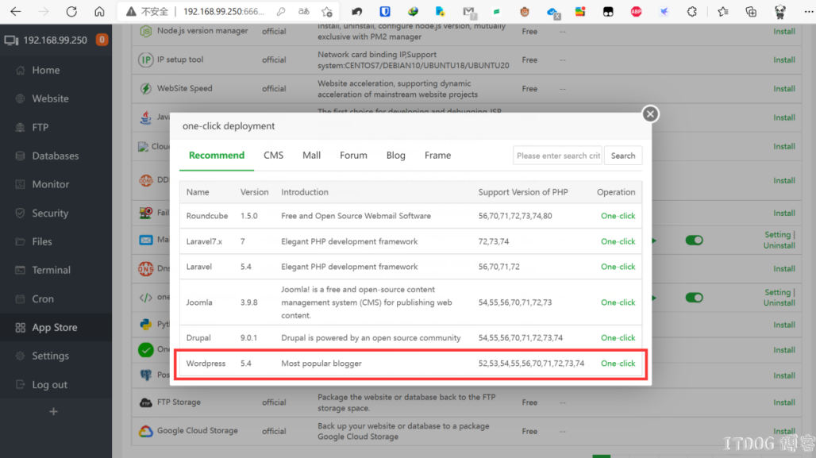Click One-click for Drupal
This screenshot has height=458, width=816.
point(618,338)
